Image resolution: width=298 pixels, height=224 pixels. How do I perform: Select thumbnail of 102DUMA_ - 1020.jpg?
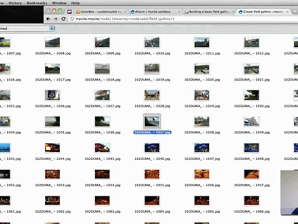[x=202, y=68]
